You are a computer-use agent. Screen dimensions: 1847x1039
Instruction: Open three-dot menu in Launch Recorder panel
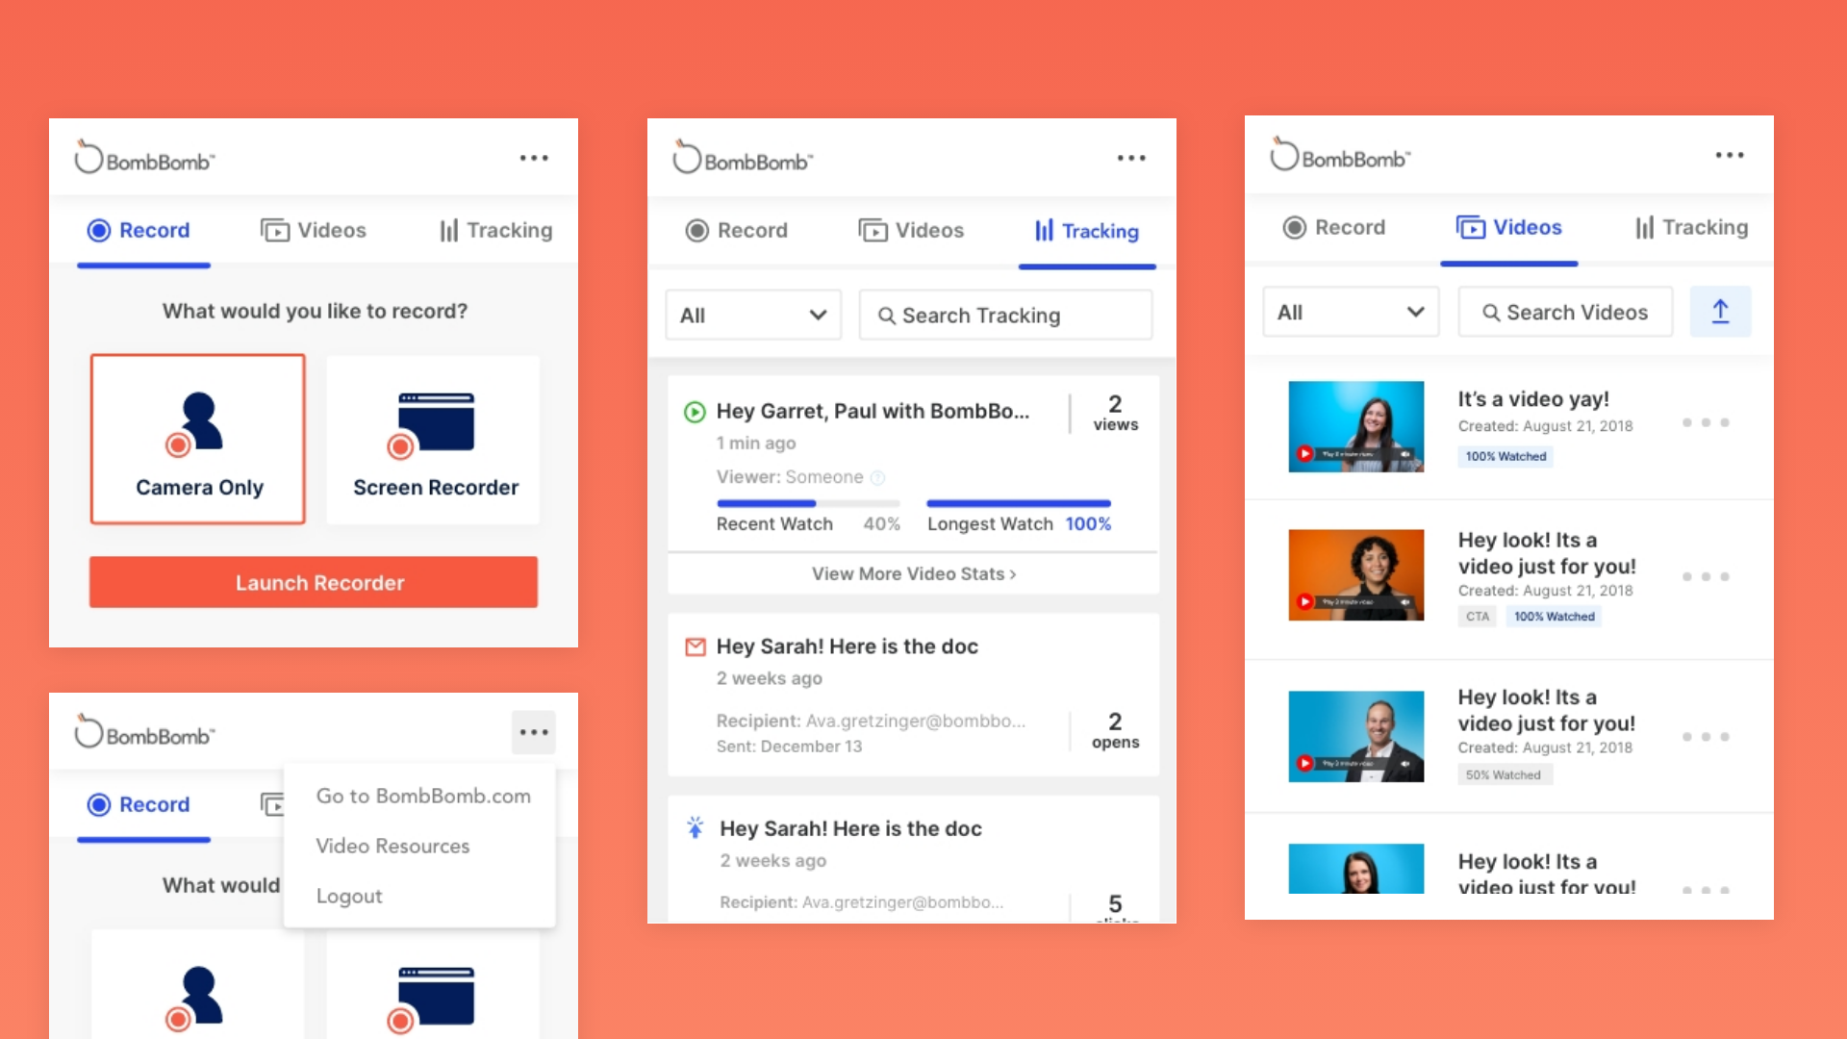point(534,158)
